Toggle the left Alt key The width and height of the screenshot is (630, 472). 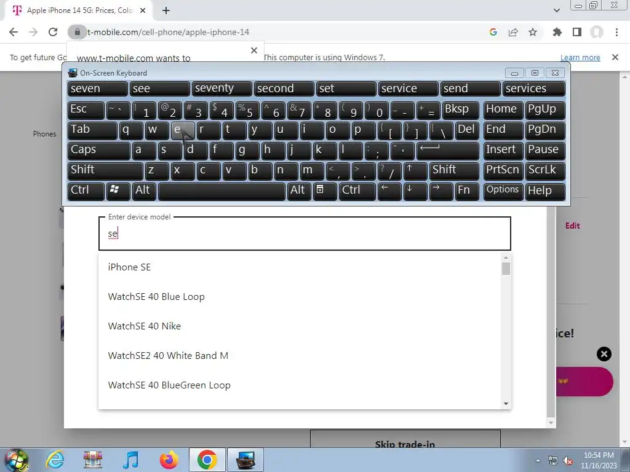click(145, 191)
